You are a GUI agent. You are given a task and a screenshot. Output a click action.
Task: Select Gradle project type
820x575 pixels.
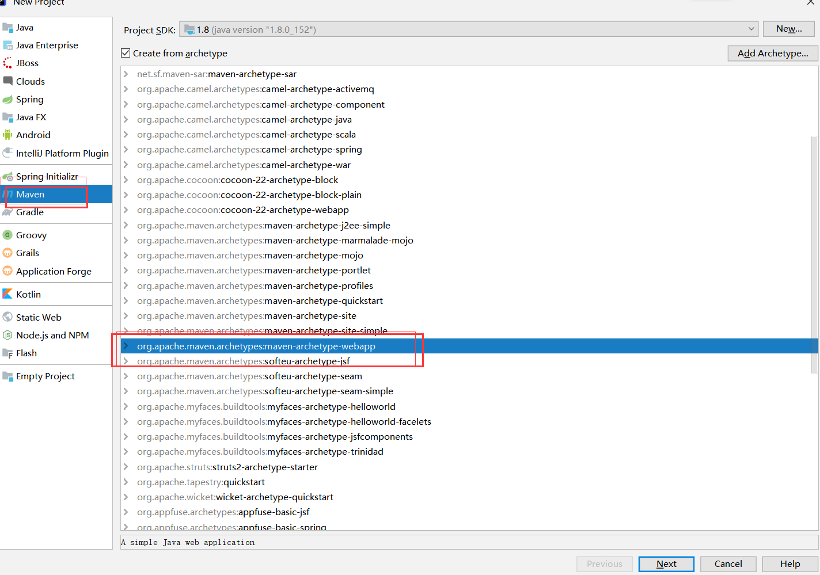[56, 212]
